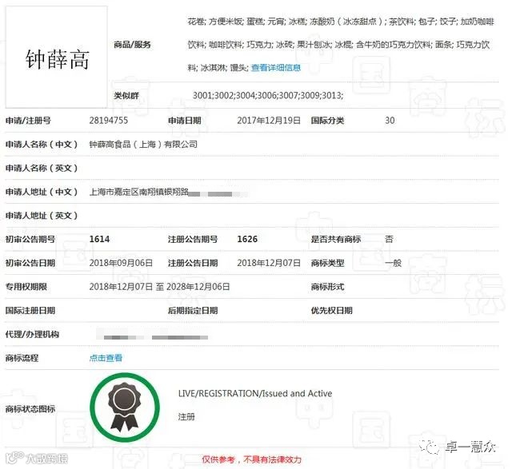Select LIVE/REGISTRATION/Issued and Active status text
The height and width of the screenshot is (469, 512).
pos(255,393)
